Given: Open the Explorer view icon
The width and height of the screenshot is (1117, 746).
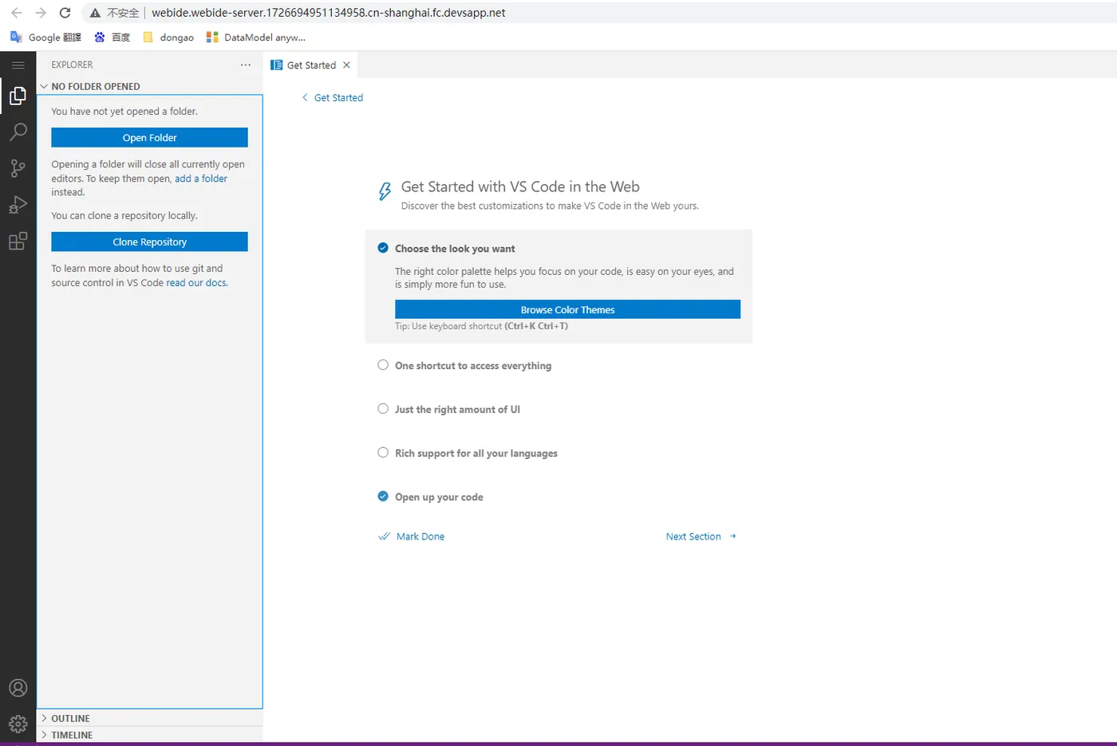Looking at the screenshot, I should [x=18, y=96].
